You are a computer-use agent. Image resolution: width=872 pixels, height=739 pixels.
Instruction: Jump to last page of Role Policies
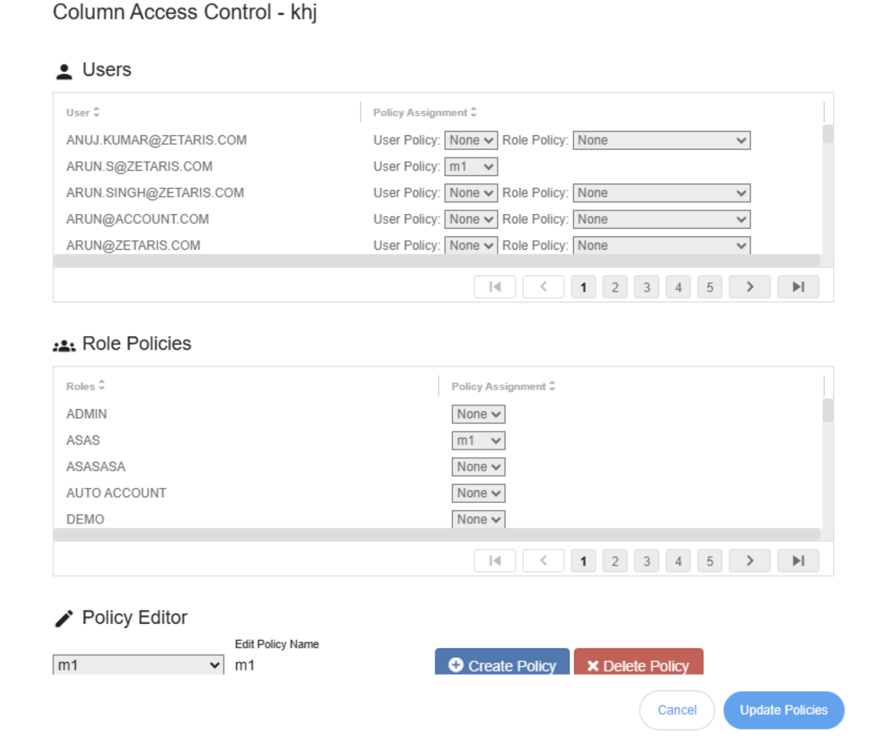pyautogui.click(x=798, y=561)
